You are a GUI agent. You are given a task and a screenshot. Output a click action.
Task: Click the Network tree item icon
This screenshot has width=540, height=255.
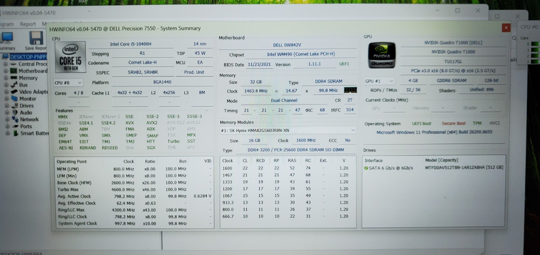click(x=15, y=119)
